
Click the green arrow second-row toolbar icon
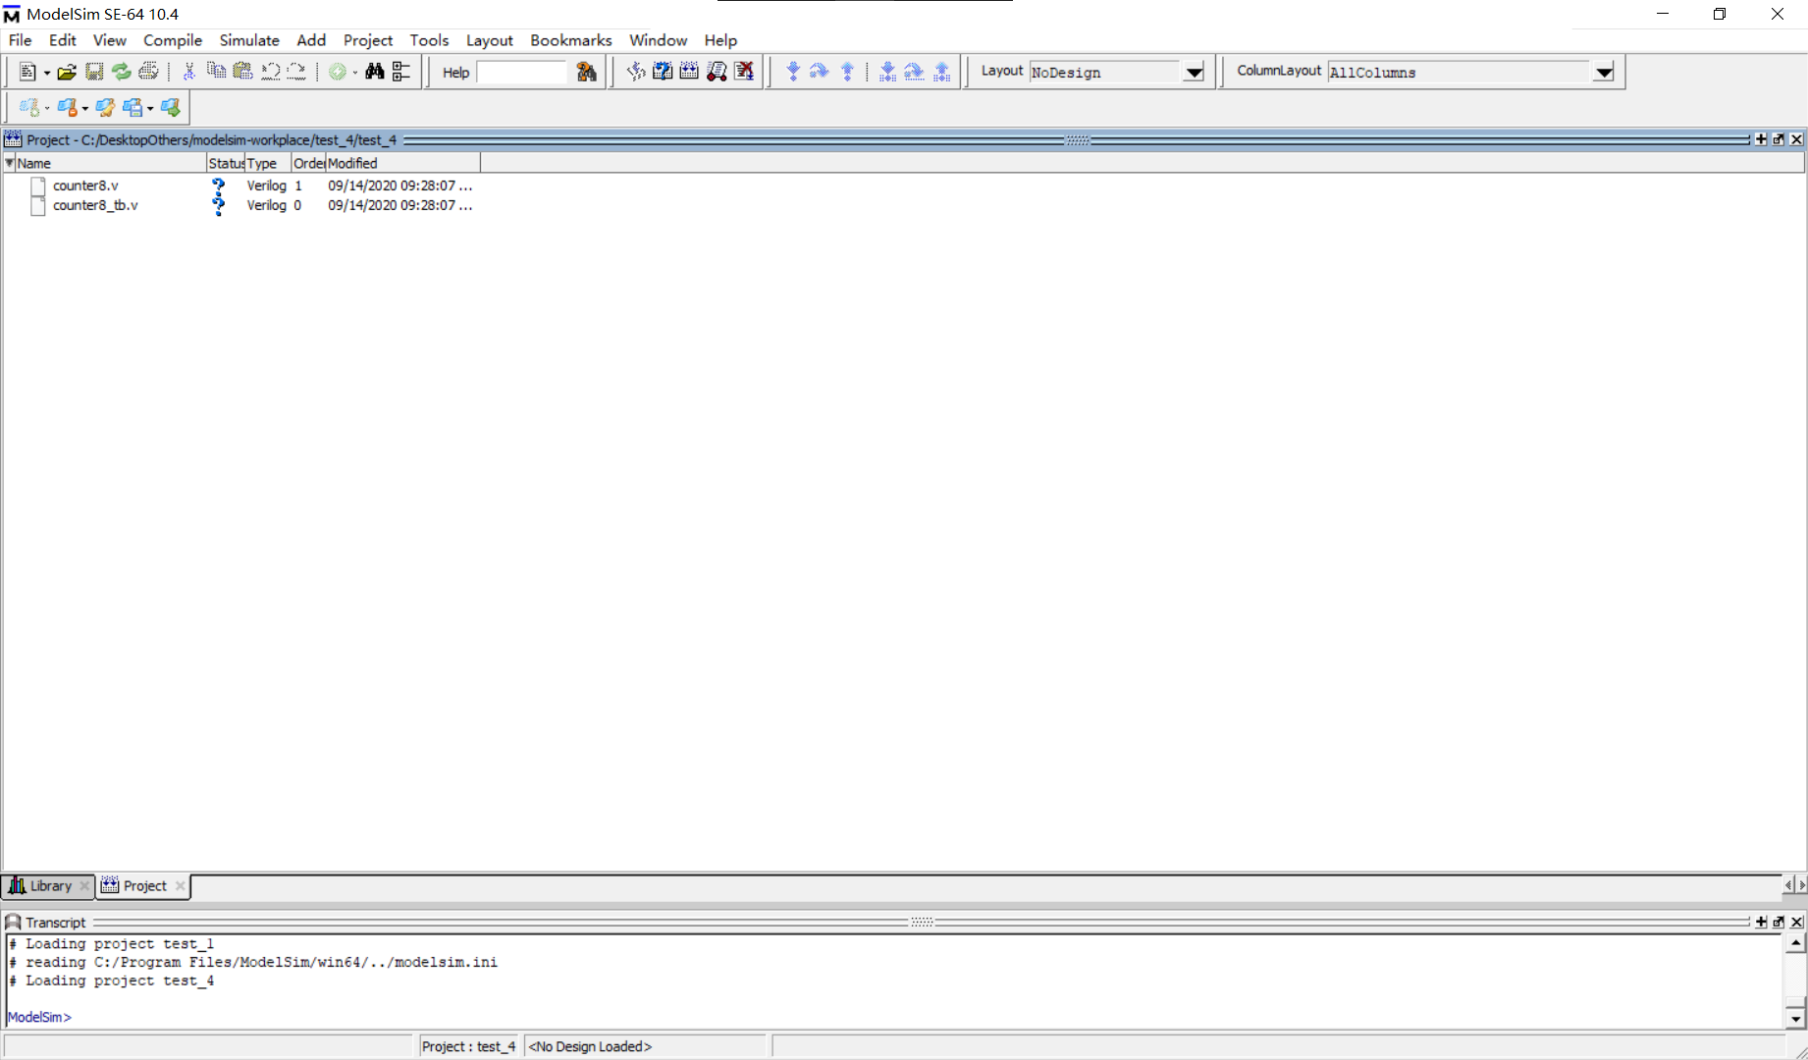point(171,108)
